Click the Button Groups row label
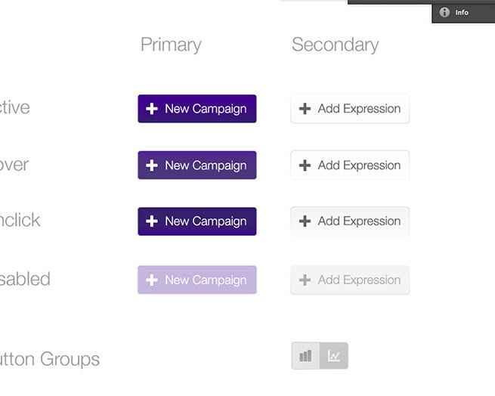Image resolution: width=495 pixels, height=396 pixels. (50, 360)
